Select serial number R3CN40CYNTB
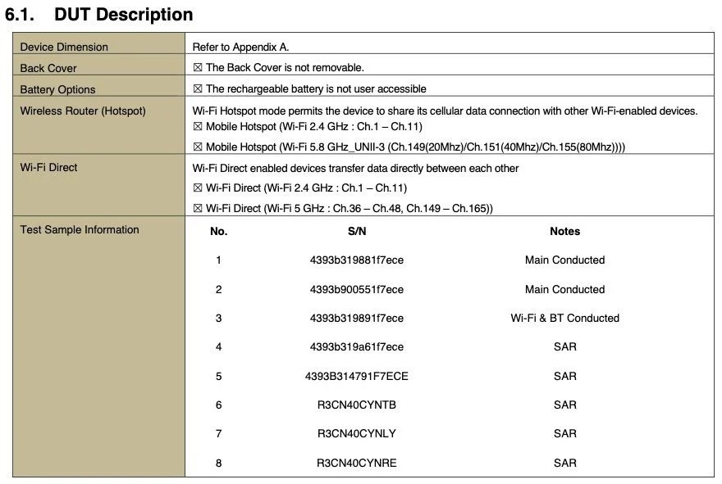This screenshot has height=484, width=722. pos(356,405)
